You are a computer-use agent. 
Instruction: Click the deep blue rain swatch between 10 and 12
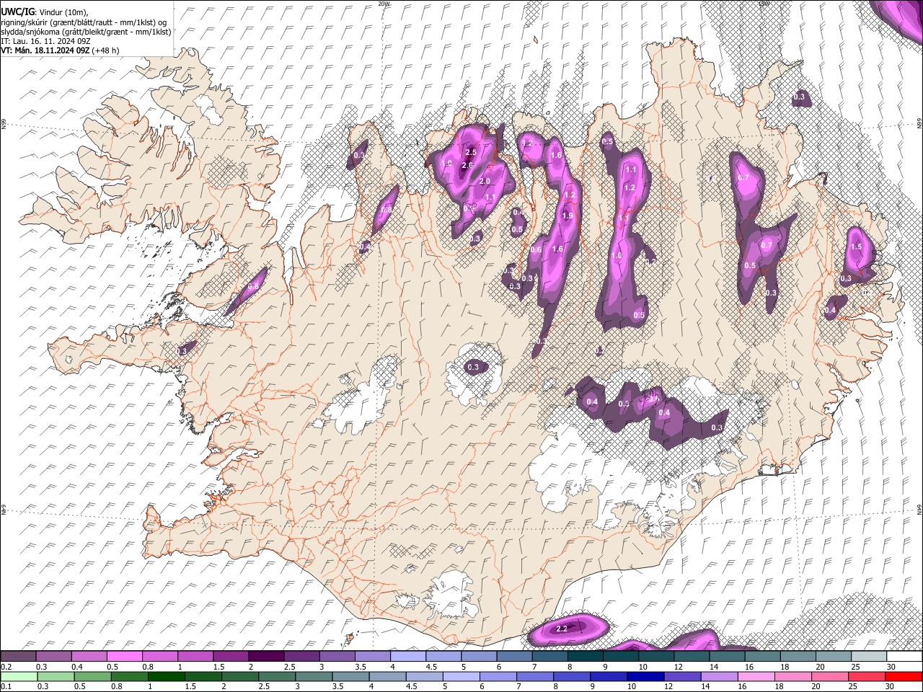(x=645, y=676)
